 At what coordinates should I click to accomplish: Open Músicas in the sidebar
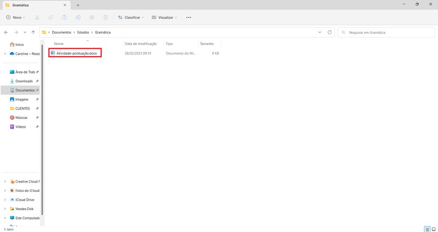tap(18, 118)
